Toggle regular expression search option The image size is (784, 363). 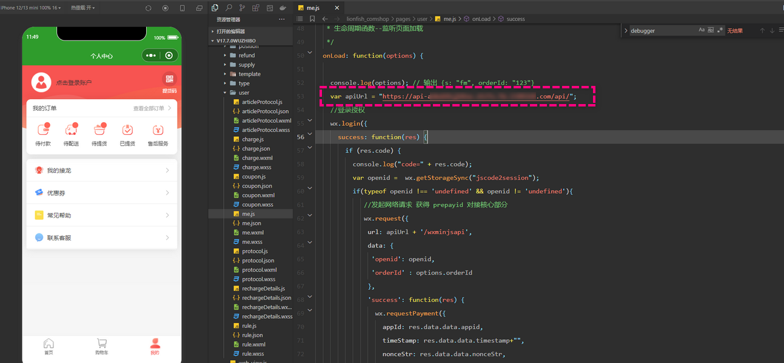[720, 30]
